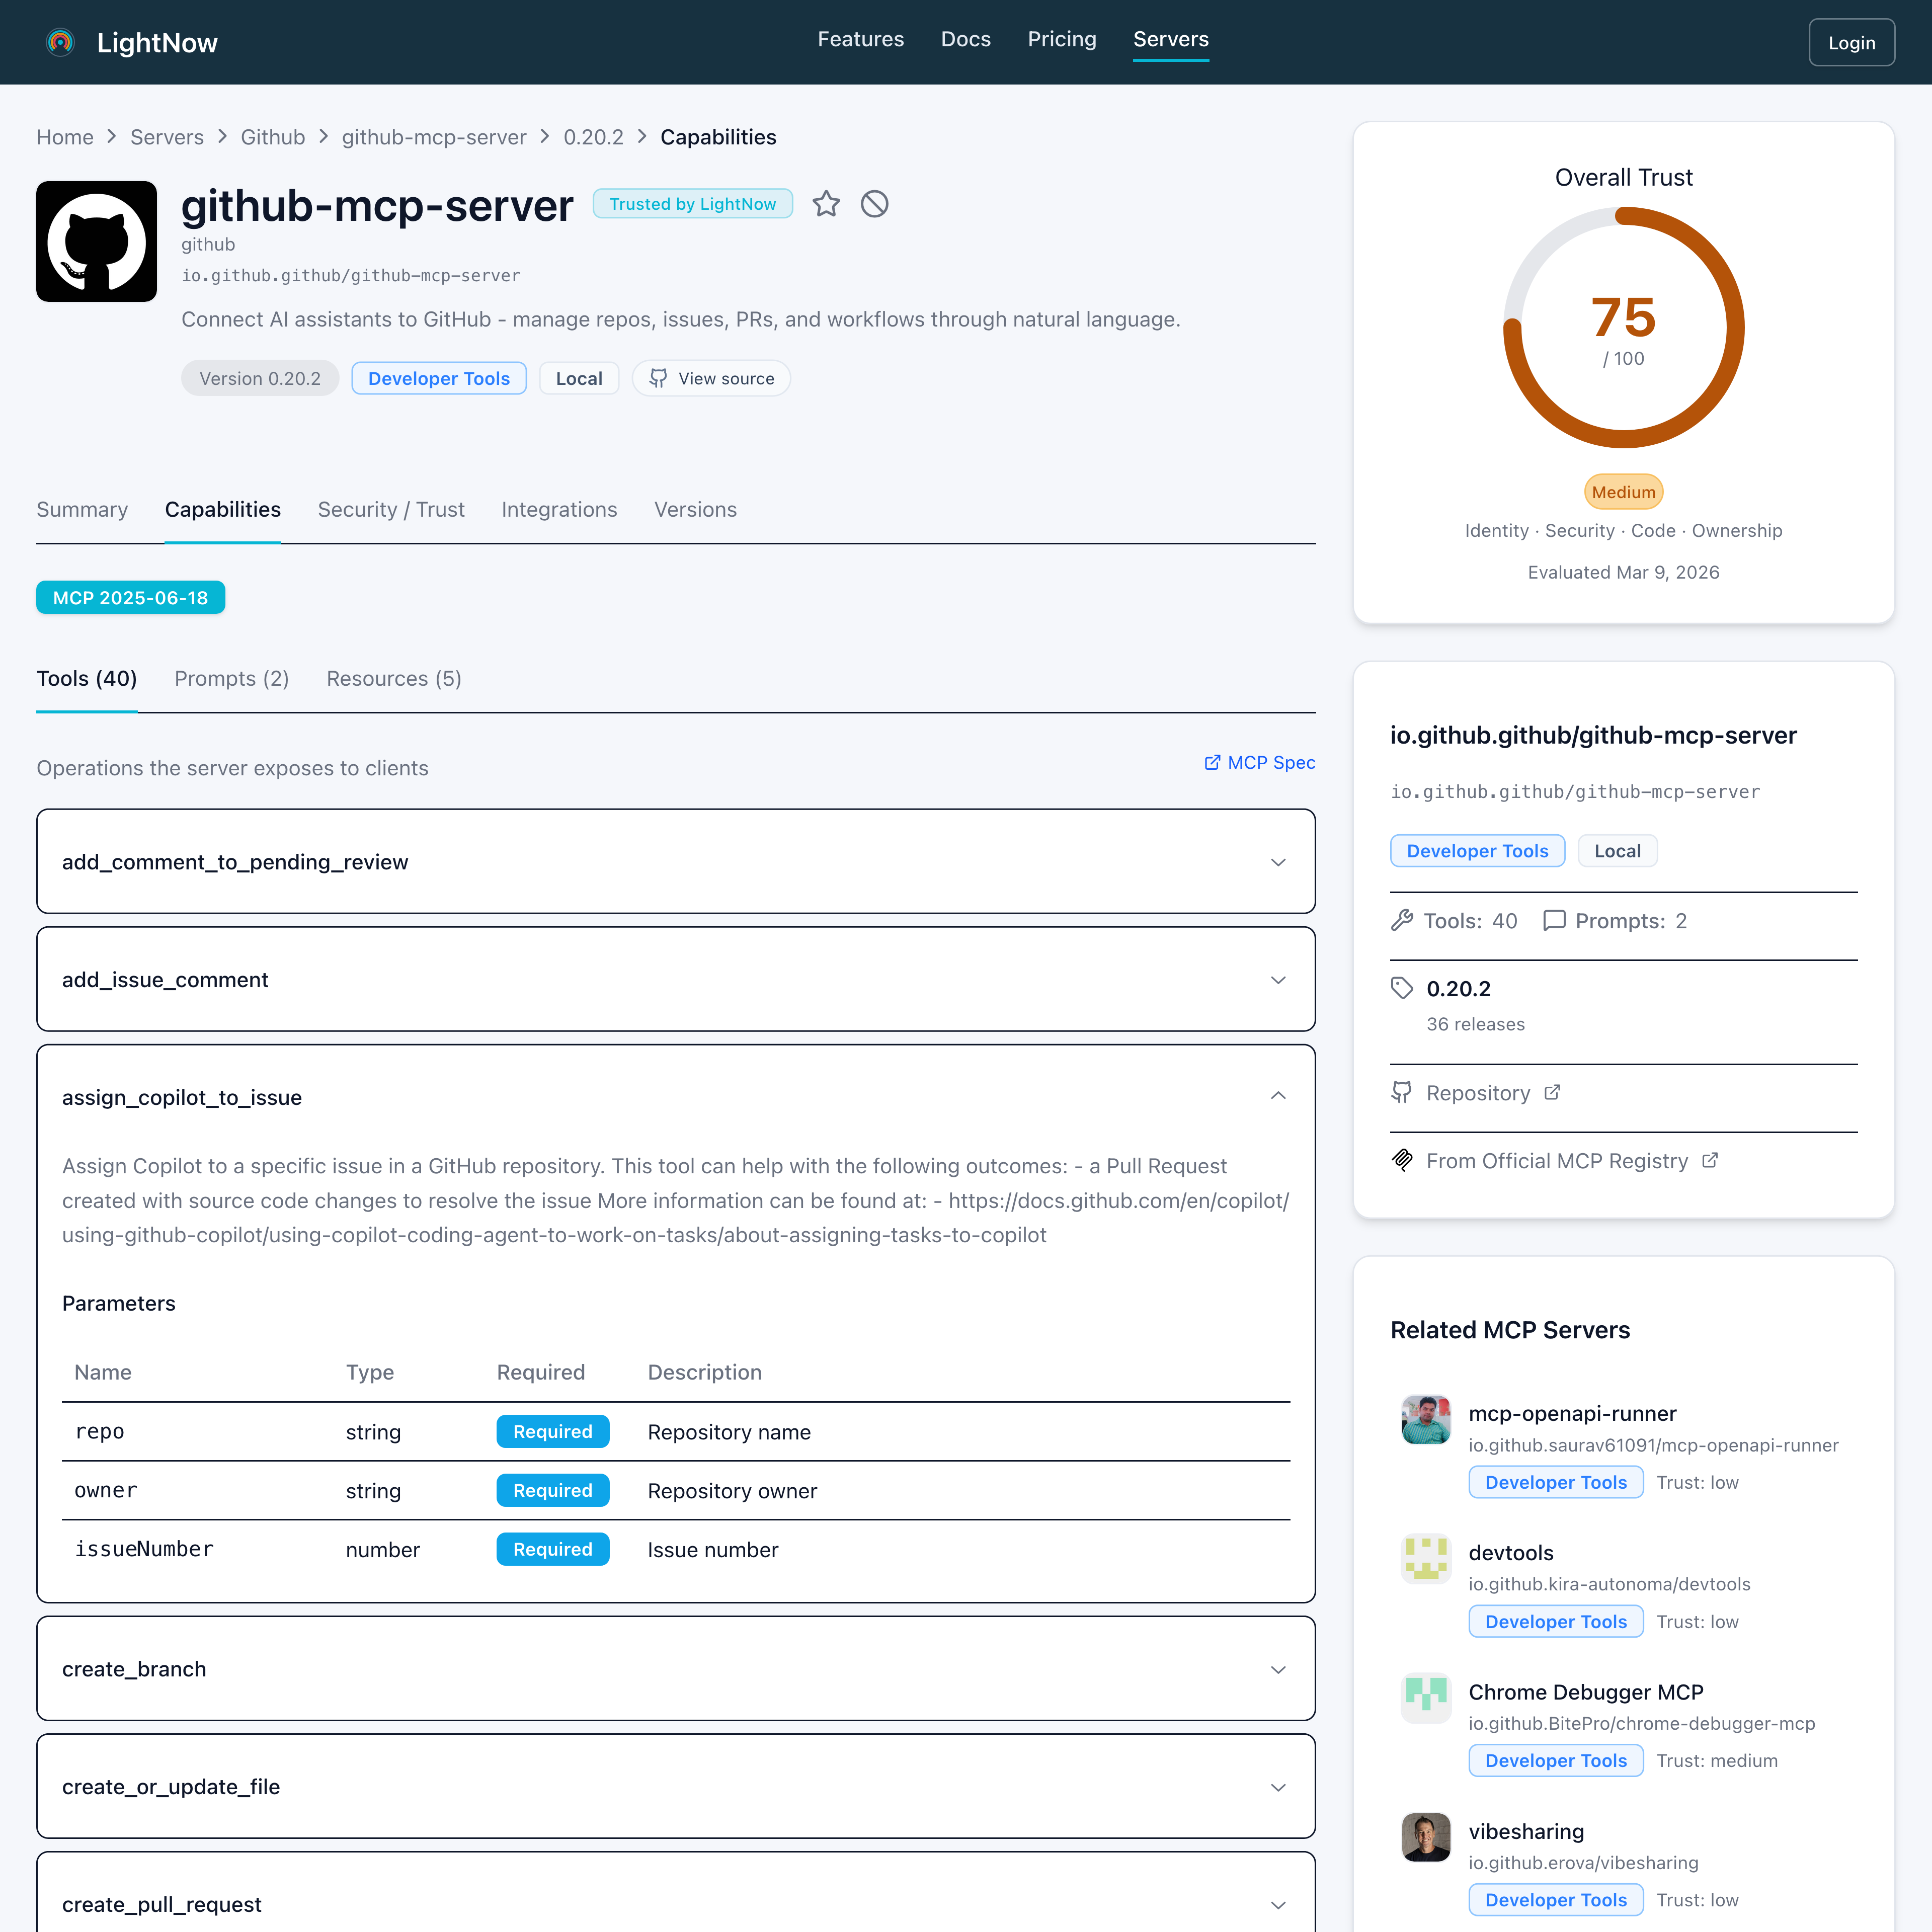
Task: Go to Home in breadcrumb
Action: (x=65, y=137)
